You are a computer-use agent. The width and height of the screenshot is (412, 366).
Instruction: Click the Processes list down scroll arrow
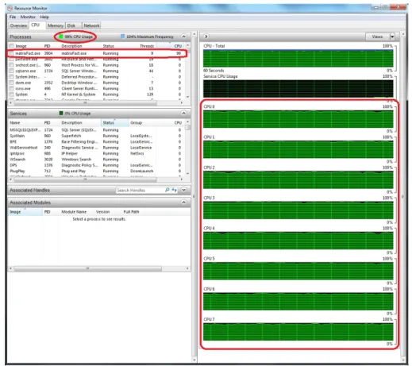point(188,97)
